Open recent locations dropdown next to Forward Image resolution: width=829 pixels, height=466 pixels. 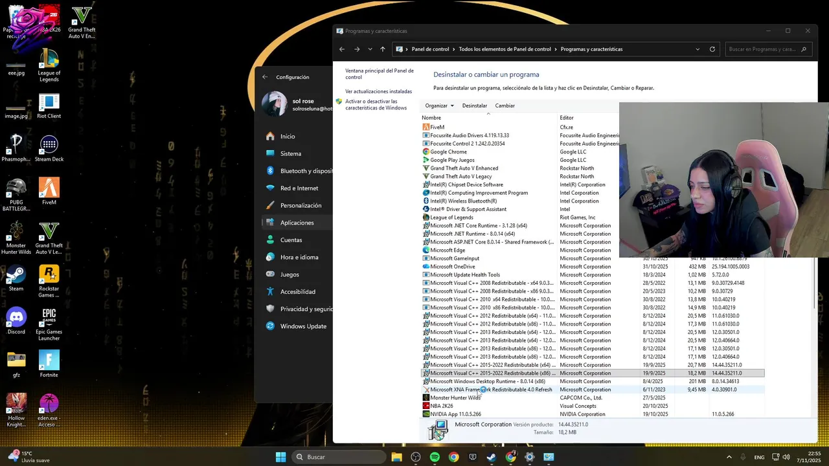pyautogui.click(x=370, y=49)
